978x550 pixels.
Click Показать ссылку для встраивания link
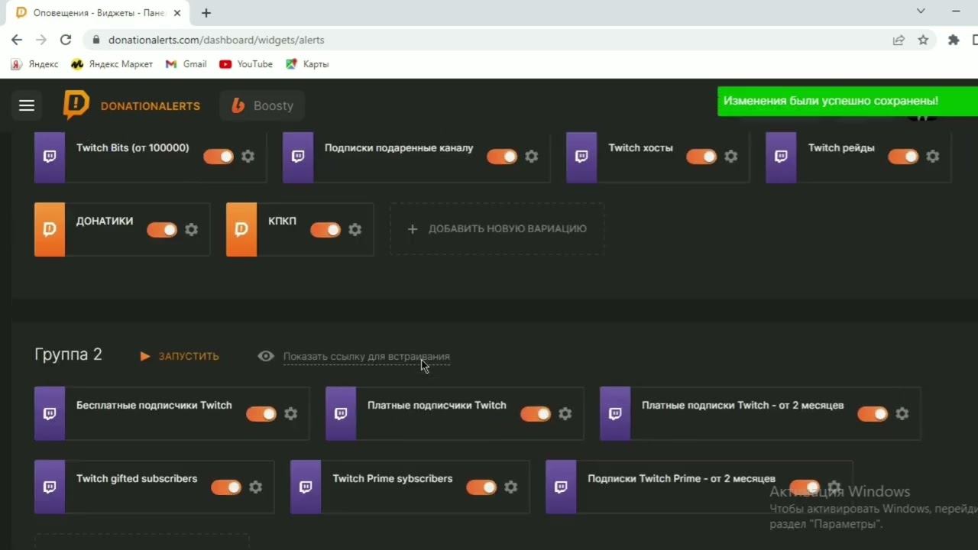367,357
